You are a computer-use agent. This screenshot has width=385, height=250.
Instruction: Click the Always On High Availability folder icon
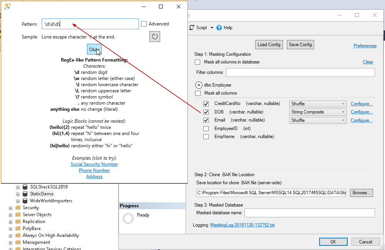pyautogui.click(x=18, y=235)
